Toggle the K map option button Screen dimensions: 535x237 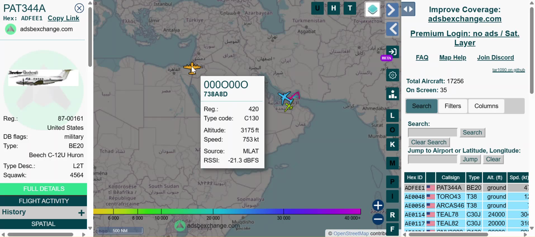click(x=392, y=144)
